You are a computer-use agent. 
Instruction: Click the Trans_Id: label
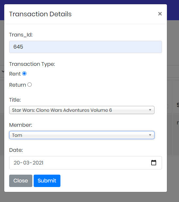click(21, 35)
